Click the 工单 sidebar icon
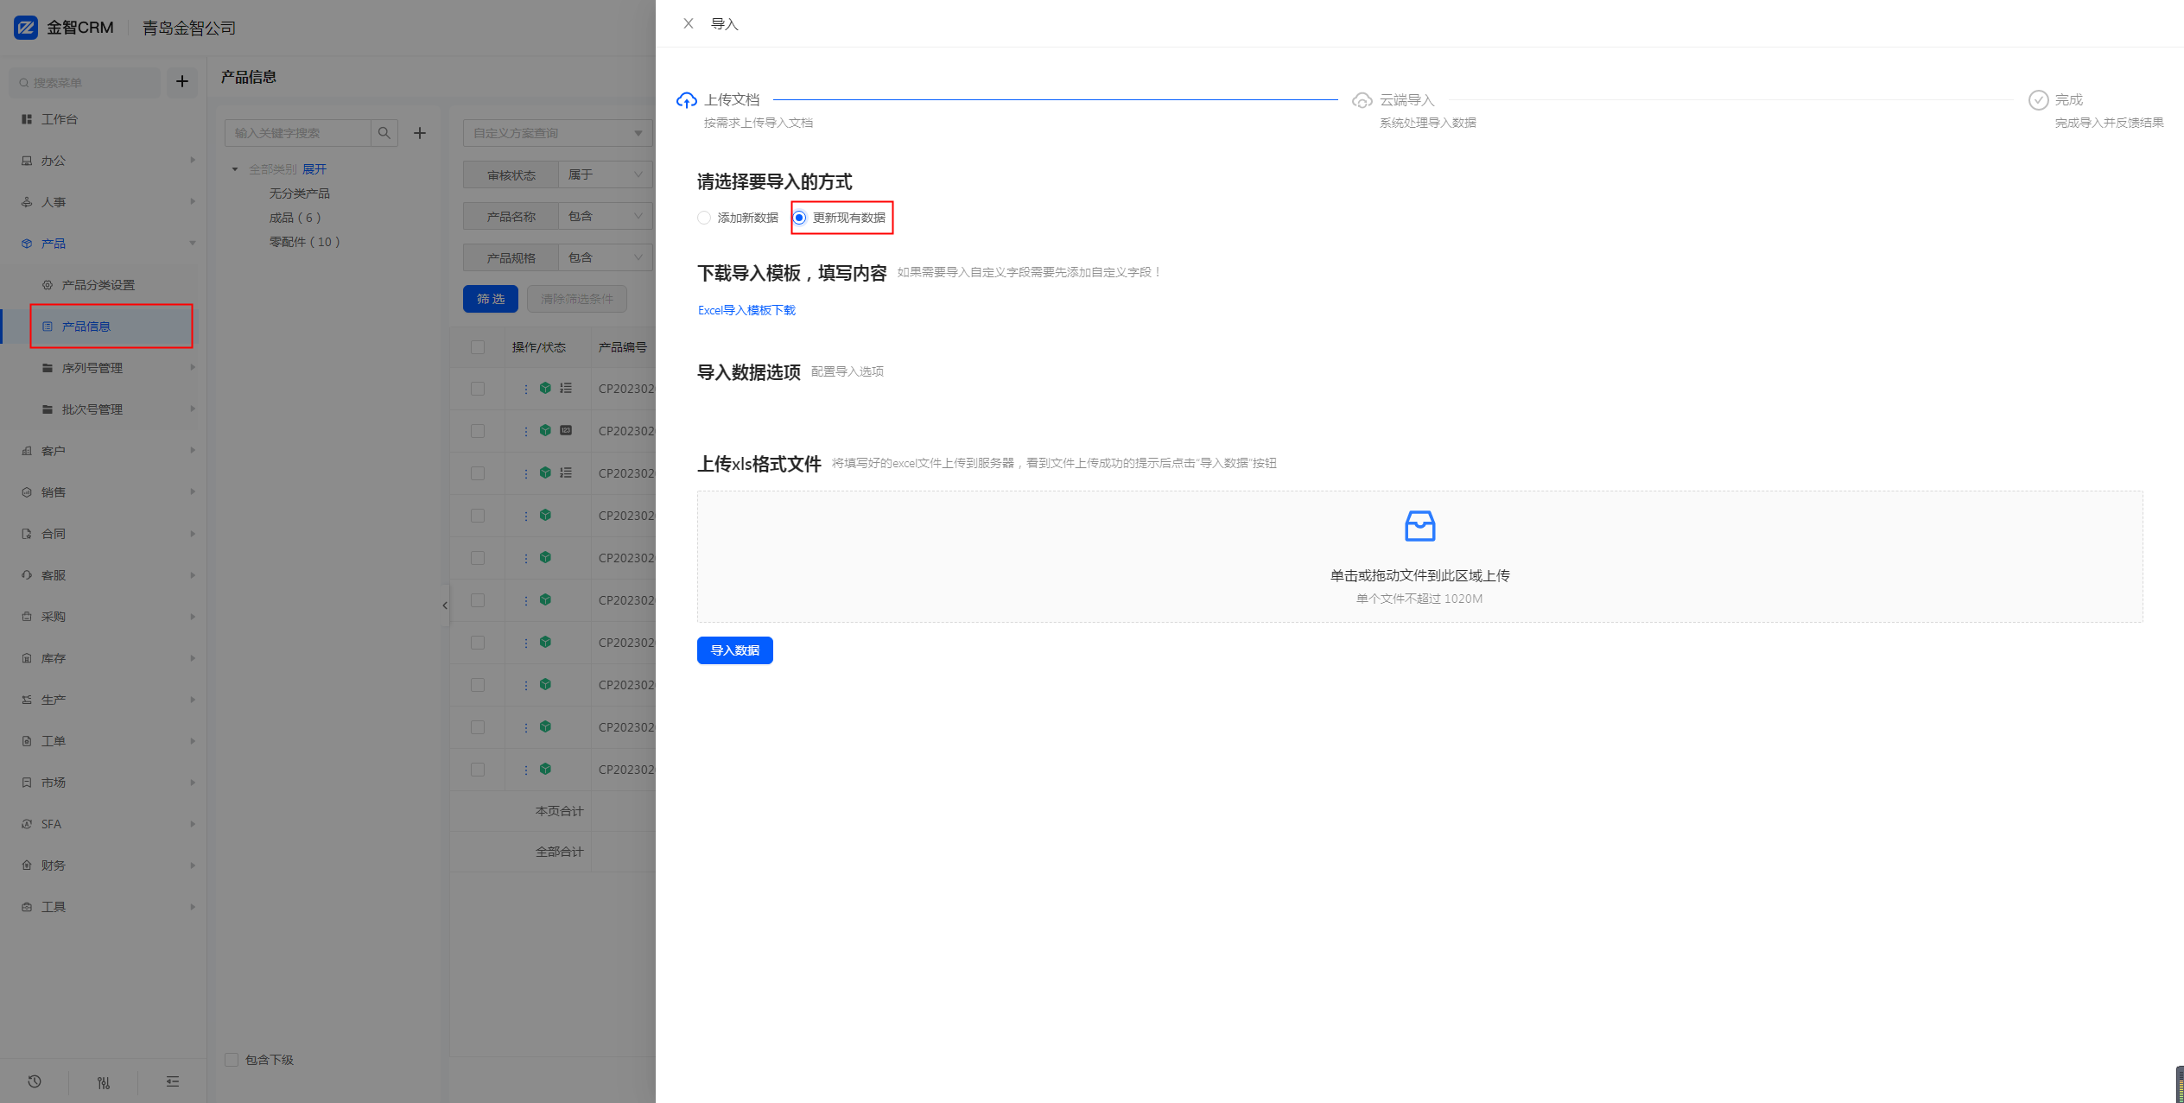The height and width of the screenshot is (1103, 2184). click(27, 741)
